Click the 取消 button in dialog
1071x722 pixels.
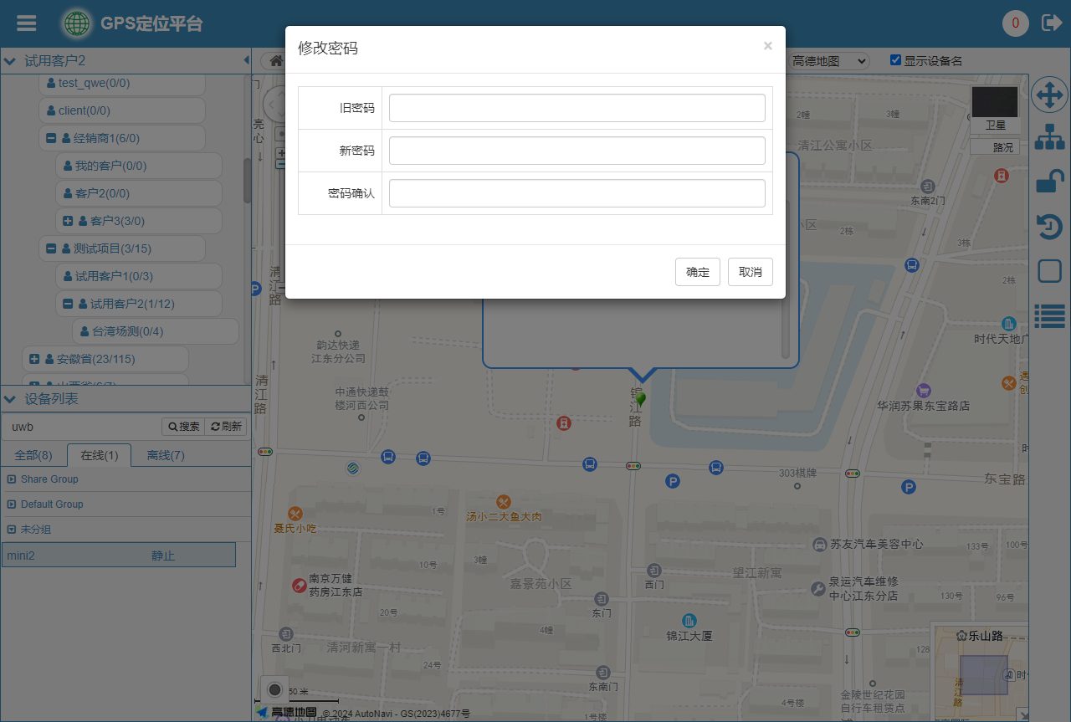point(750,272)
